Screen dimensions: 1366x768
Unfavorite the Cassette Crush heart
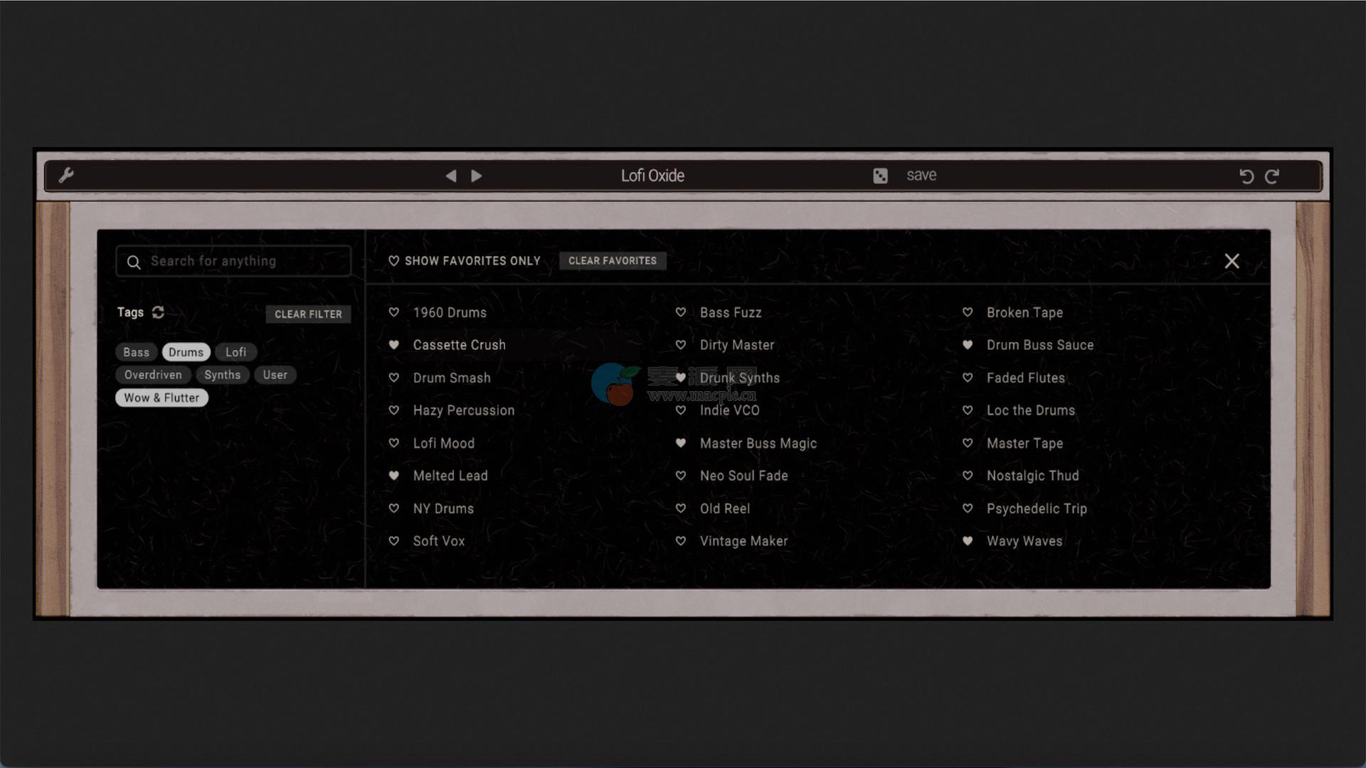click(x=394, y=345)
